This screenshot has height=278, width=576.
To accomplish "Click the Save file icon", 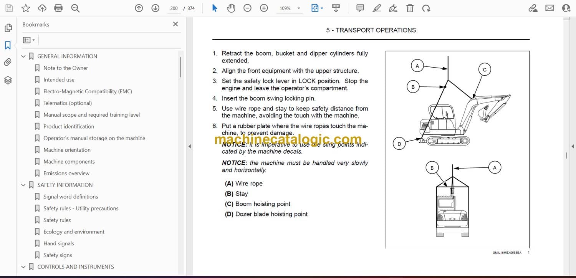I will pos(9,8).
